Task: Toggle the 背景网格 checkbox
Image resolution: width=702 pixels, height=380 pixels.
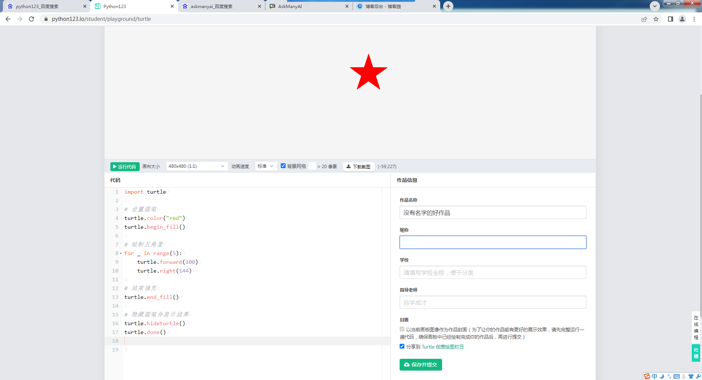Action: pyautogui.click(x=283, y=166)
